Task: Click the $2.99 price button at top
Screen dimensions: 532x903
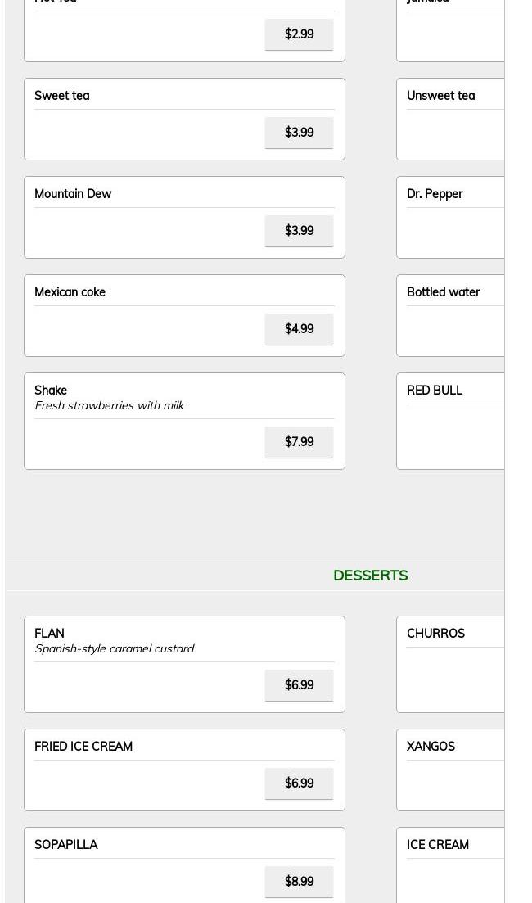Action: pyautogui.click(x=299, y=34)
